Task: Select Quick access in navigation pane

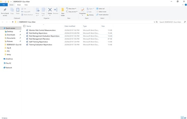Action: [x=11, y=28]
